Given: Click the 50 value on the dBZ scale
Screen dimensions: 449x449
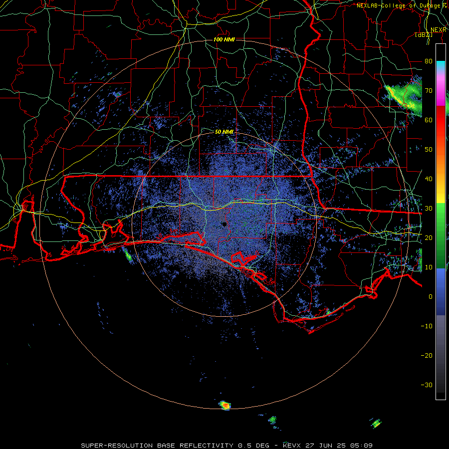Looking at the screenshot, I should 429,150.
